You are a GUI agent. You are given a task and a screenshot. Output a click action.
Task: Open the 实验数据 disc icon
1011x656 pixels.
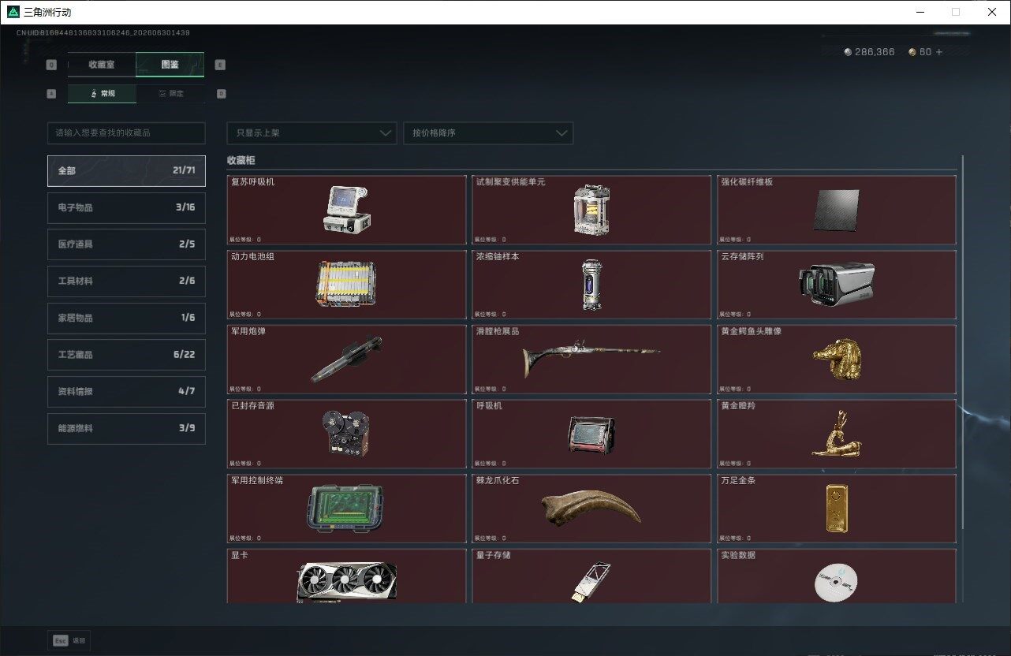[x=836, y=583]
